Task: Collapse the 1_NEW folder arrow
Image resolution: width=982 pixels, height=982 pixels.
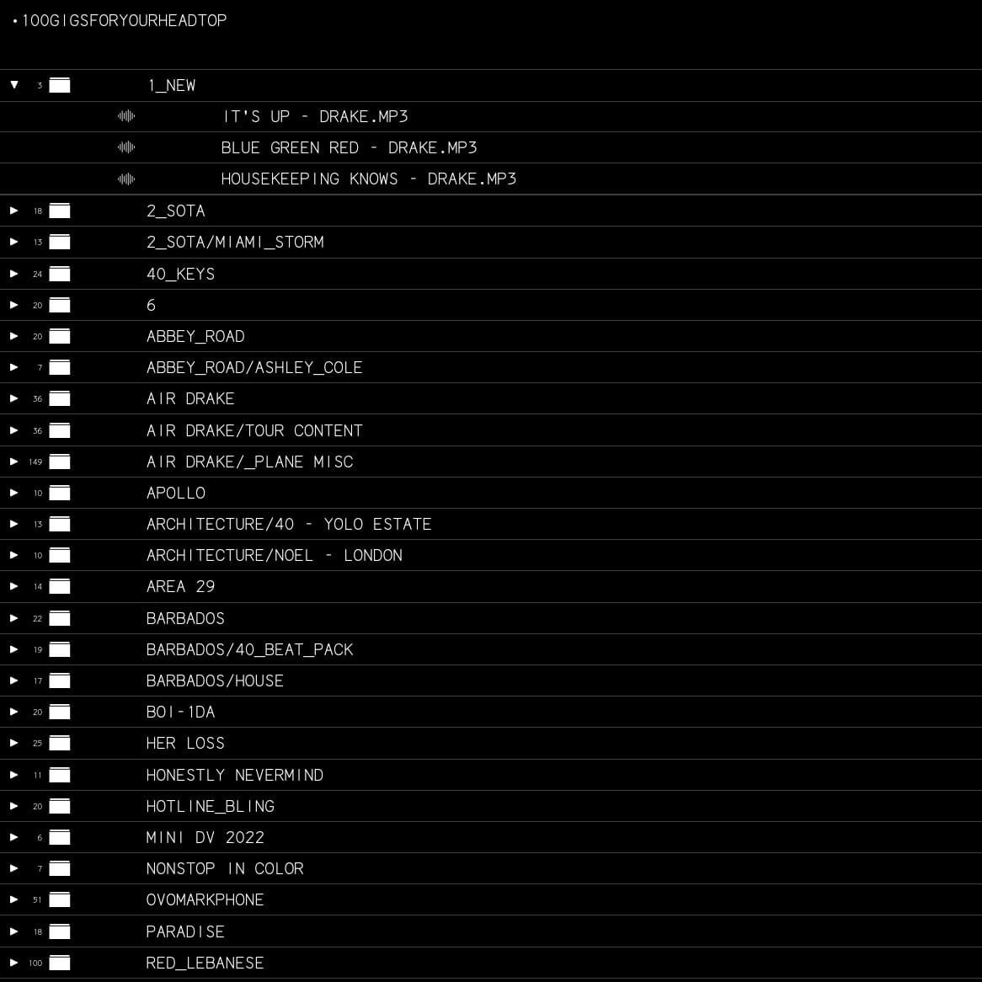Action: [14, 85]
